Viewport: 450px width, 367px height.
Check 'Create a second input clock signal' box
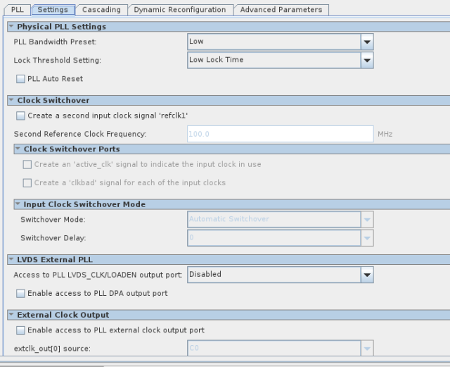click(x=20, y=116)
